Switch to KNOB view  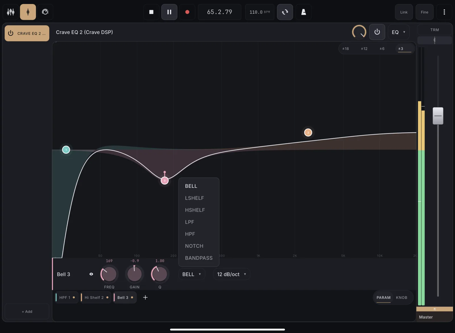coord(402,297)
